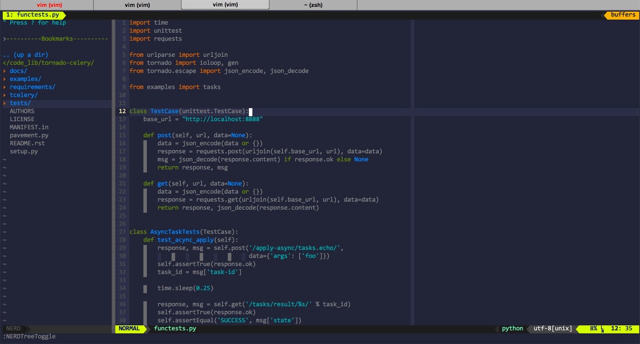Click the functests.py name in the statusline

click(x=175, y=328)
